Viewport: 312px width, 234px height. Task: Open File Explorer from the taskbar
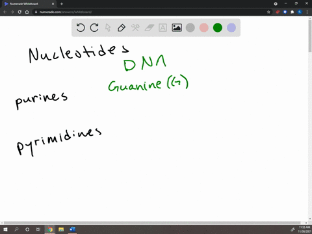pyautogui.click(x=61, y=229)
